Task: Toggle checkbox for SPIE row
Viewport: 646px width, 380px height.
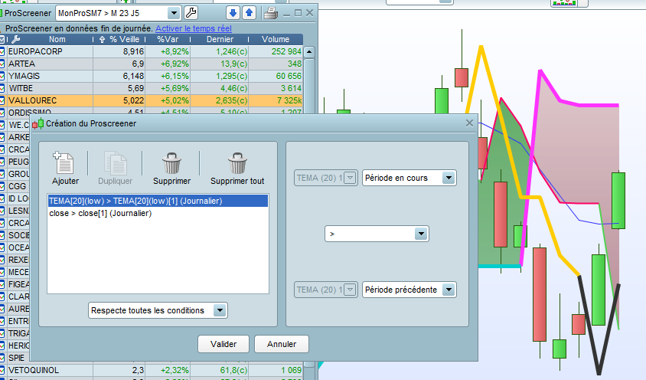Action: point(2,358)
